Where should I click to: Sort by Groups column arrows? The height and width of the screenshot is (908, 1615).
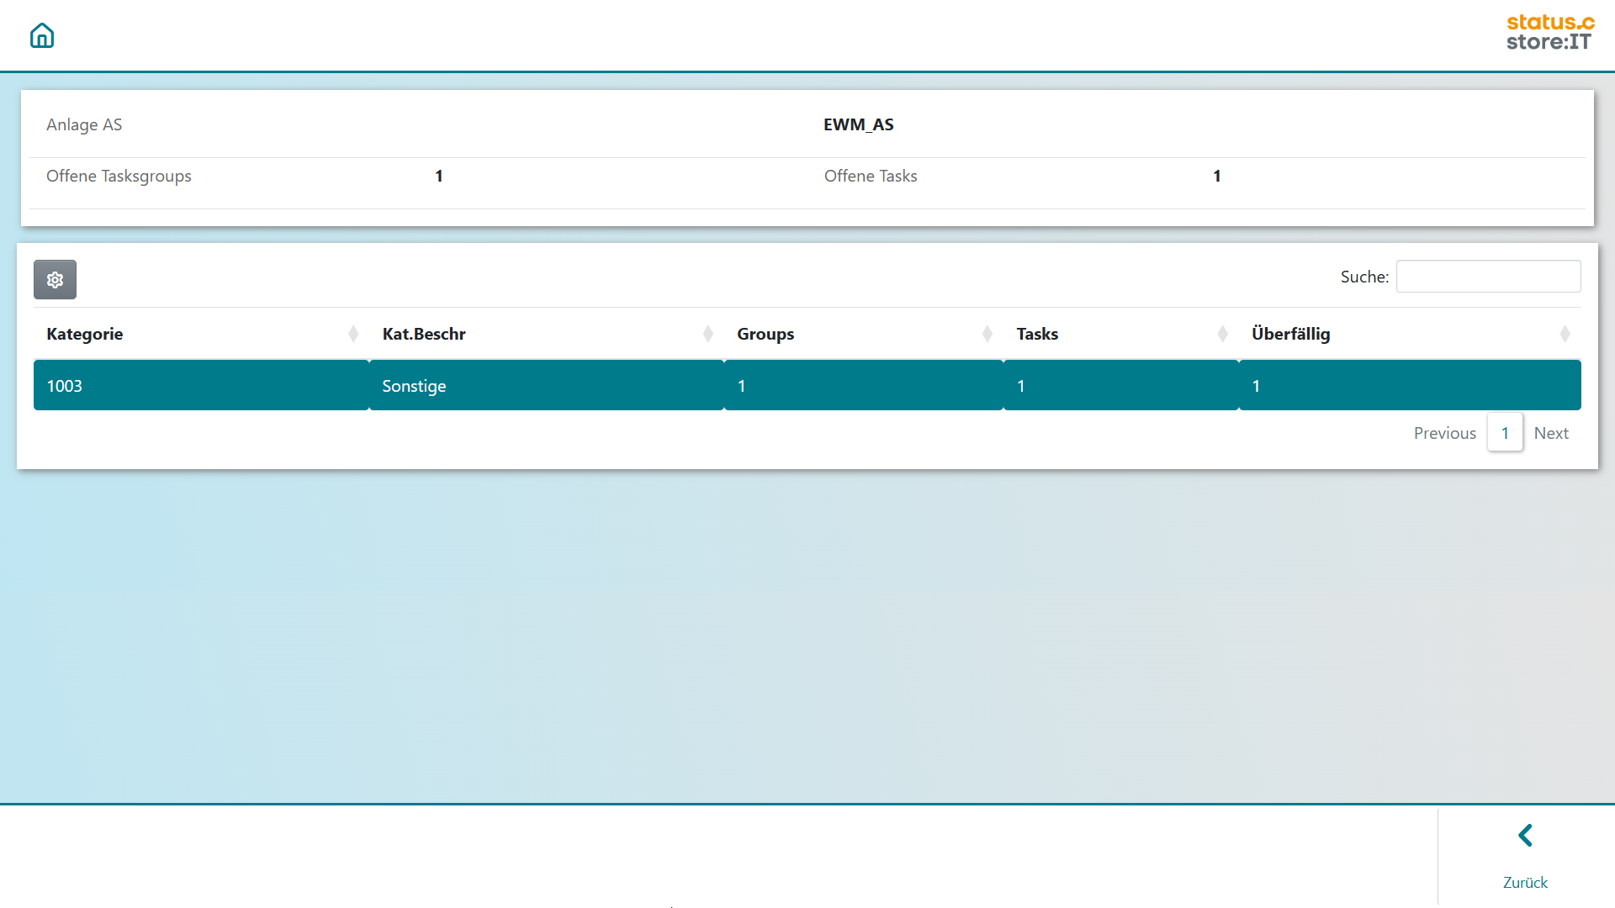click(x=988, y=334)
